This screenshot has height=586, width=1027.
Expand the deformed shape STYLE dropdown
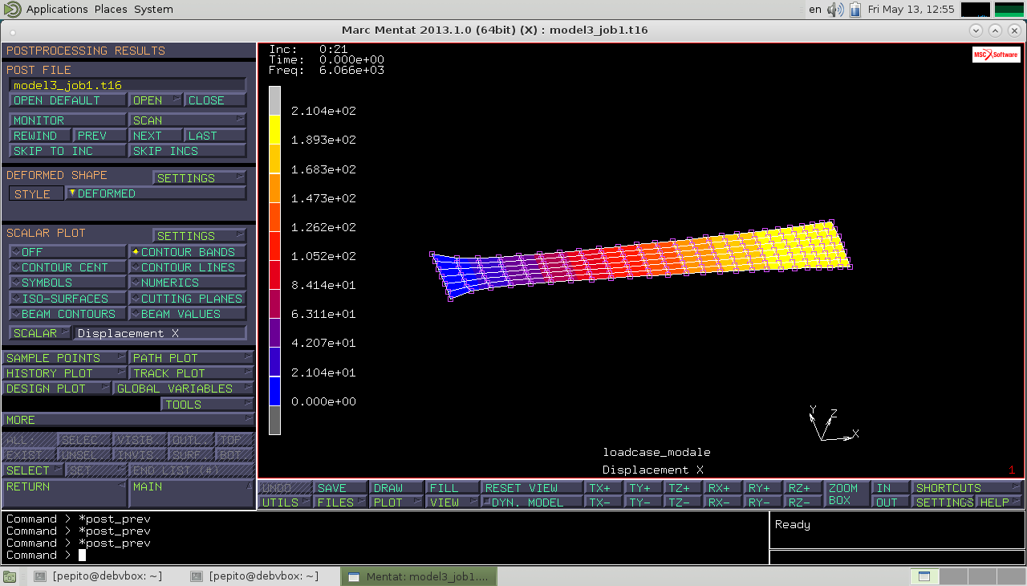156,193
